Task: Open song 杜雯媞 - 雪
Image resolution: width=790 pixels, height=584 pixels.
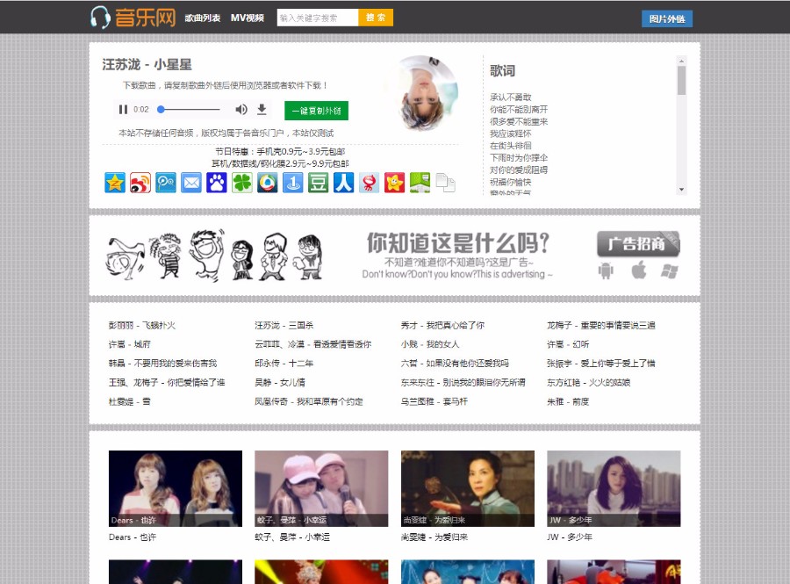Action: [x=130, y=401]
